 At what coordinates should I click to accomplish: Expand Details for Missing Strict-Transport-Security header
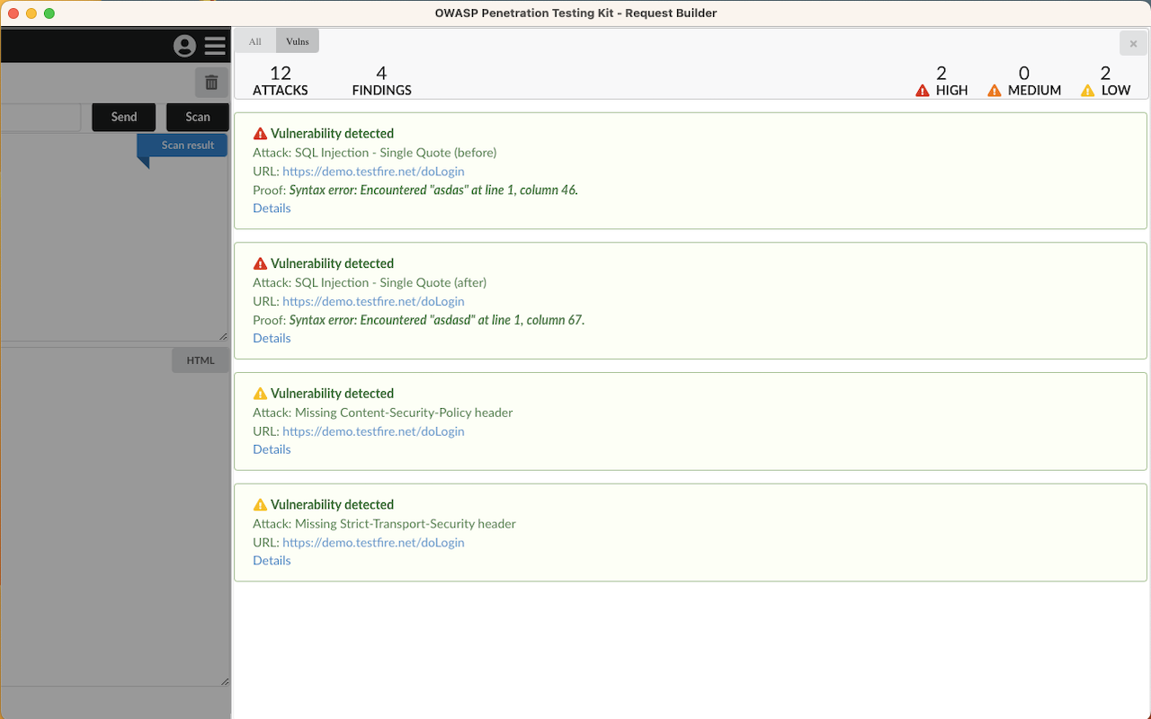[272, 561]
